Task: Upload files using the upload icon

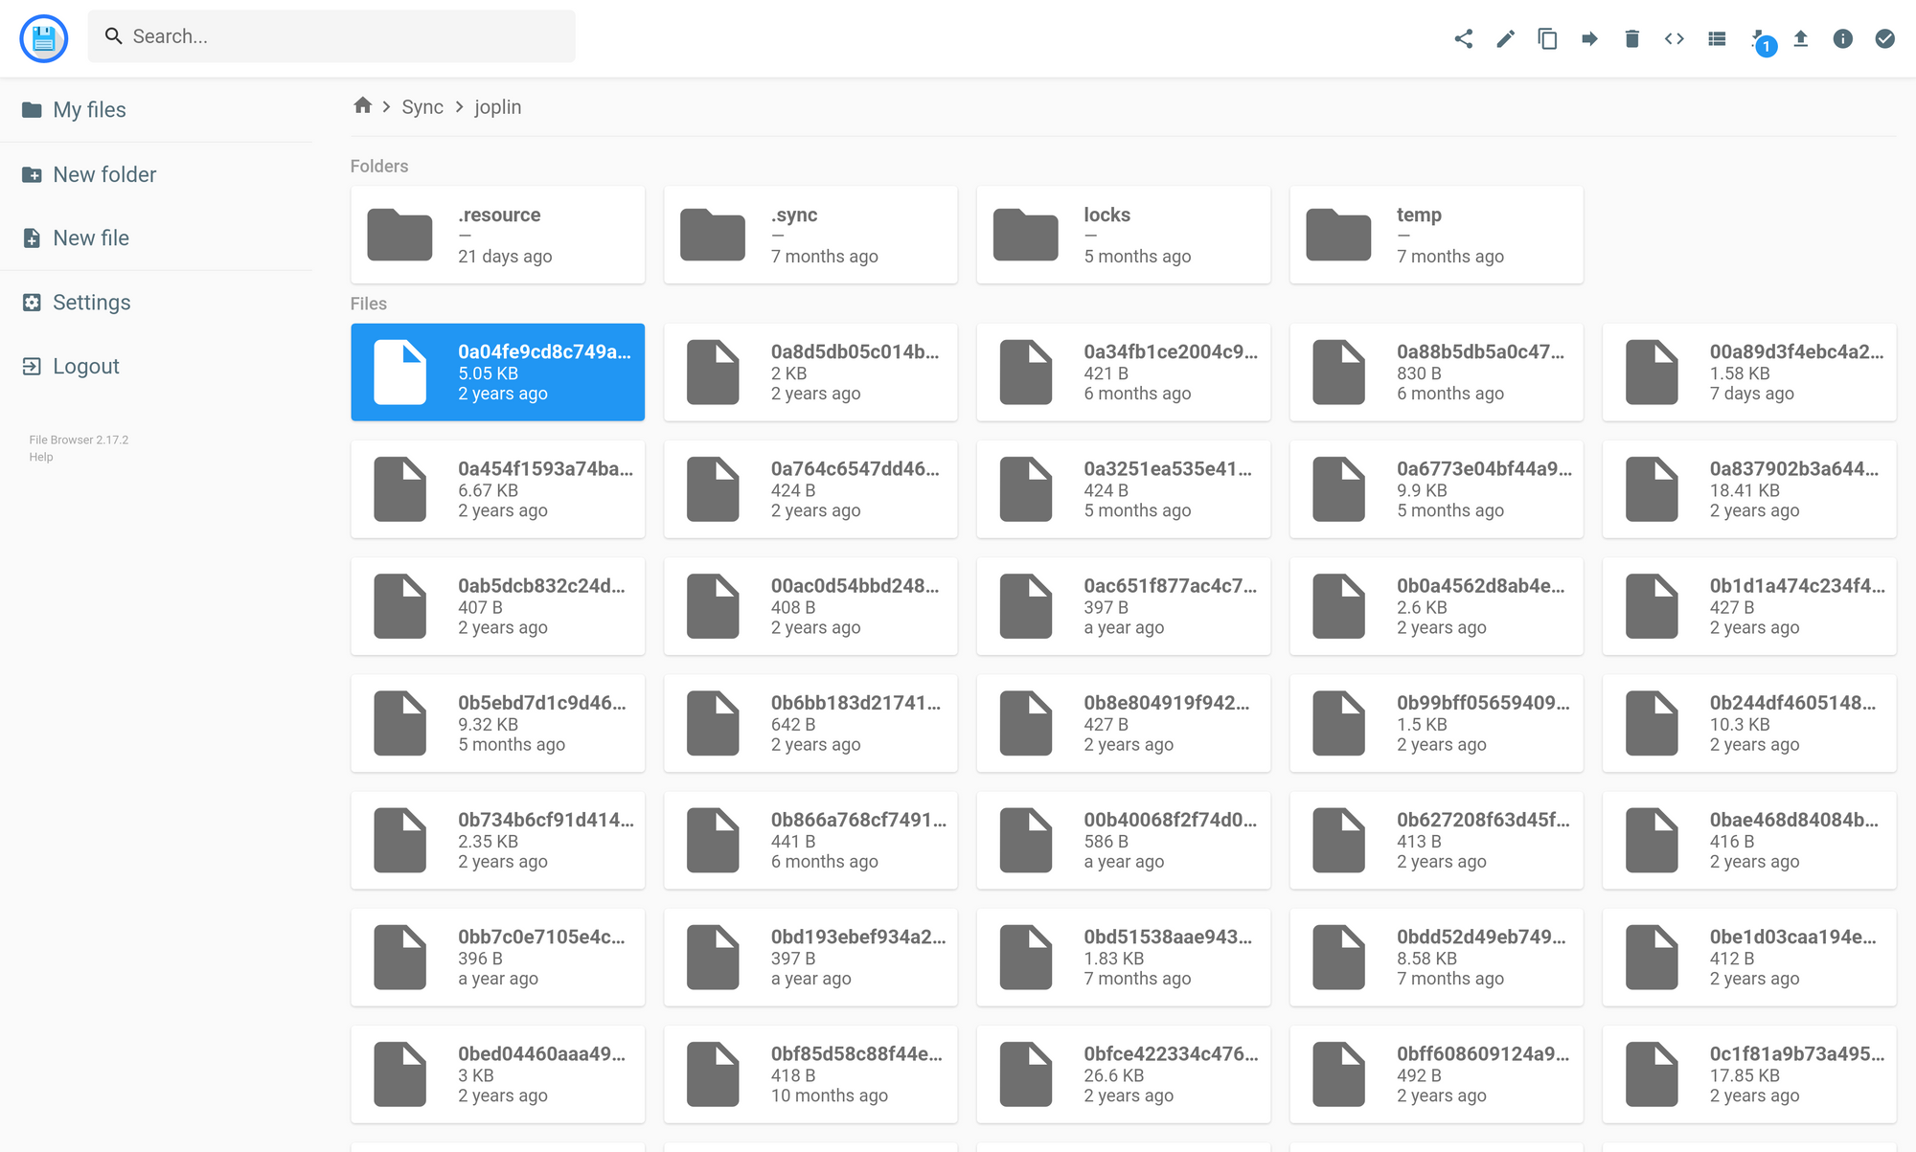Action: point(1801,38)
